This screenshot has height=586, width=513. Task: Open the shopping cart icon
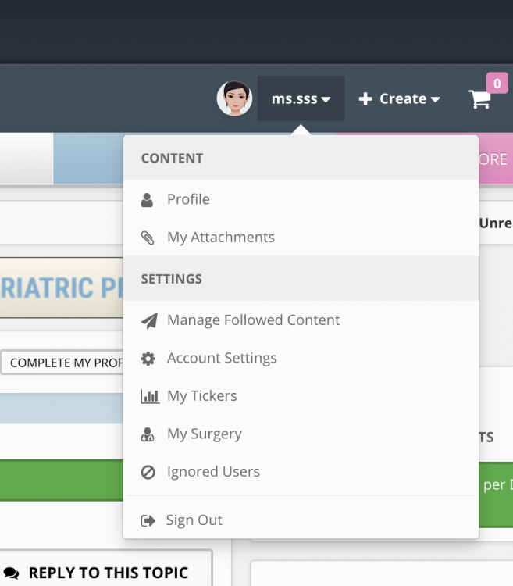tap(479, 99)
